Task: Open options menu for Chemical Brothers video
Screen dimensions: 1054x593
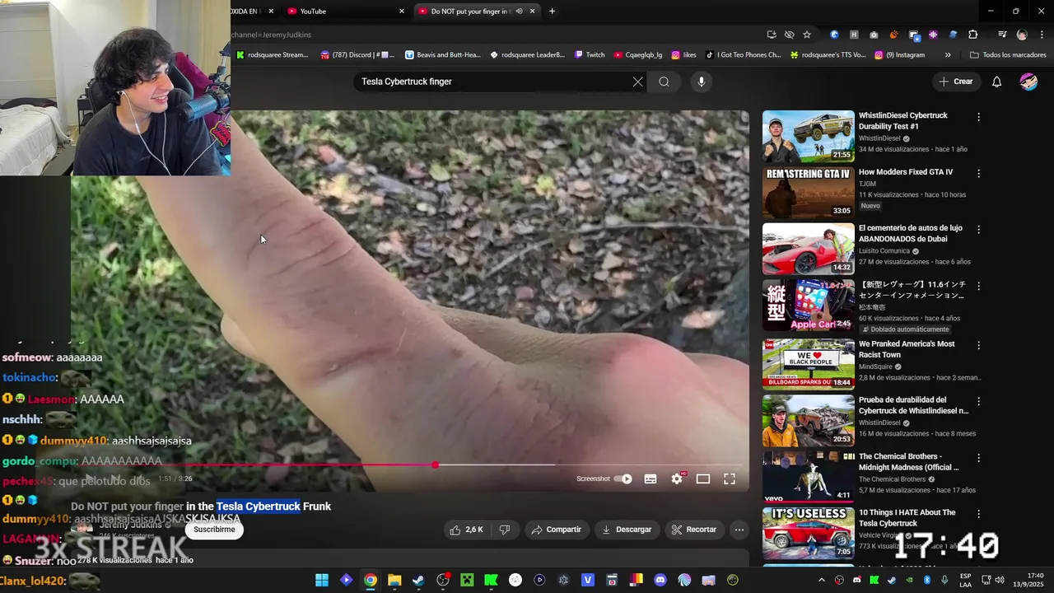Action: click(x=978, y=457)
